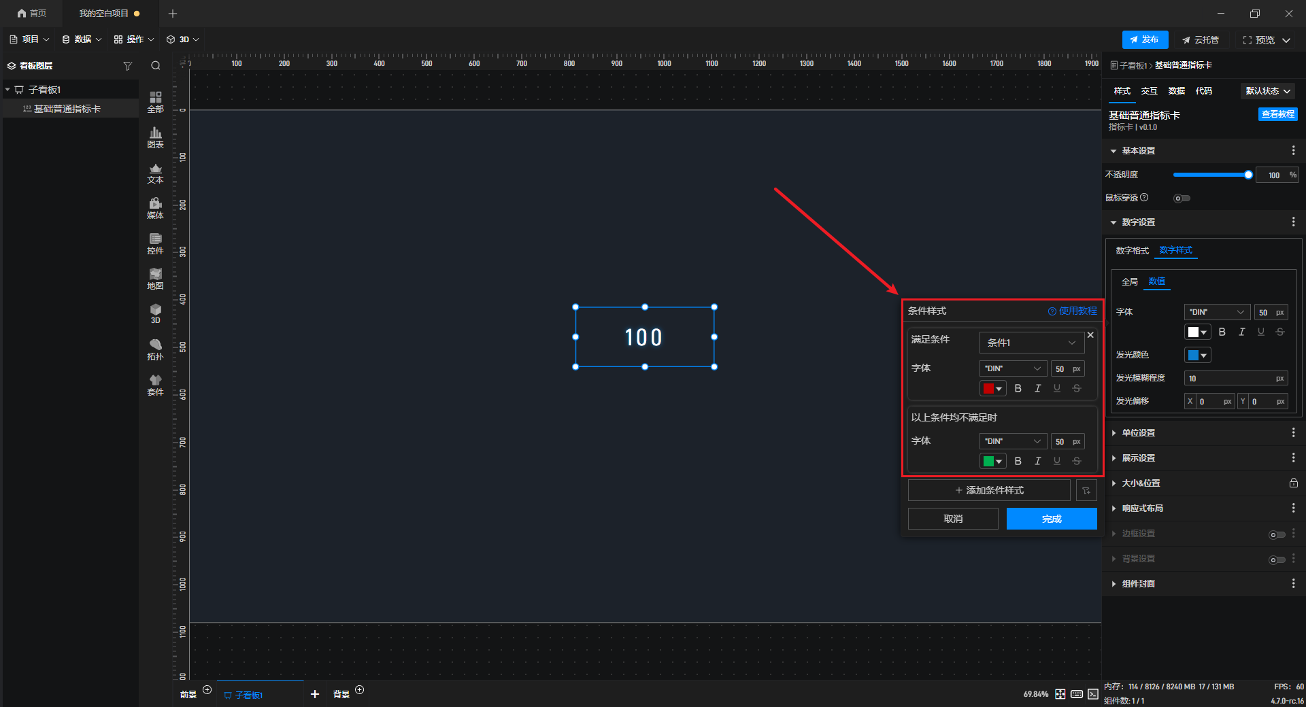Select the 媒体 (media) component icon
Screen dimensions: 1306x707
(155, 207)
